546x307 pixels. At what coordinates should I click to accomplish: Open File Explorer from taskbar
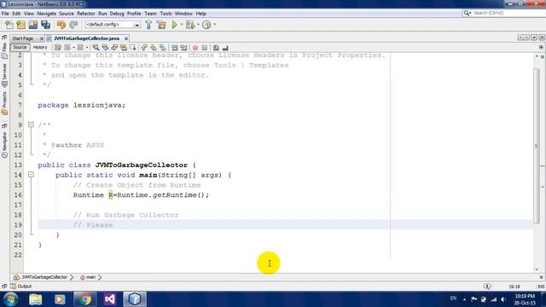[x=36, y=299]
